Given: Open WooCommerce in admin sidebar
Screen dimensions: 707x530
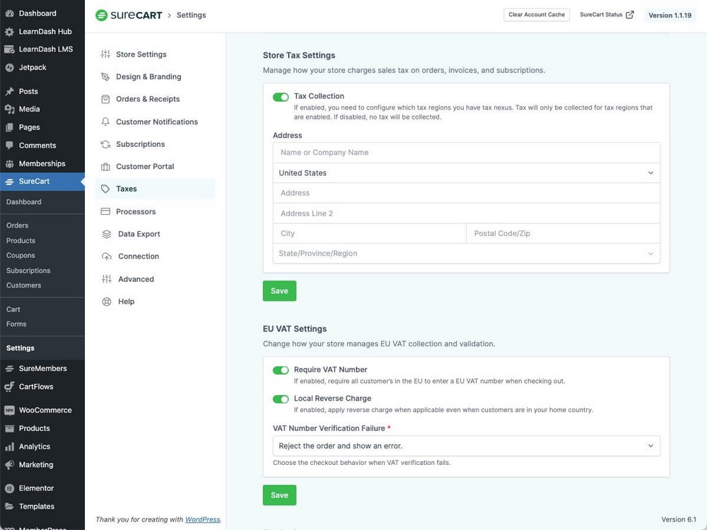Looking at the screenshot, I should (x=42, y=410).
